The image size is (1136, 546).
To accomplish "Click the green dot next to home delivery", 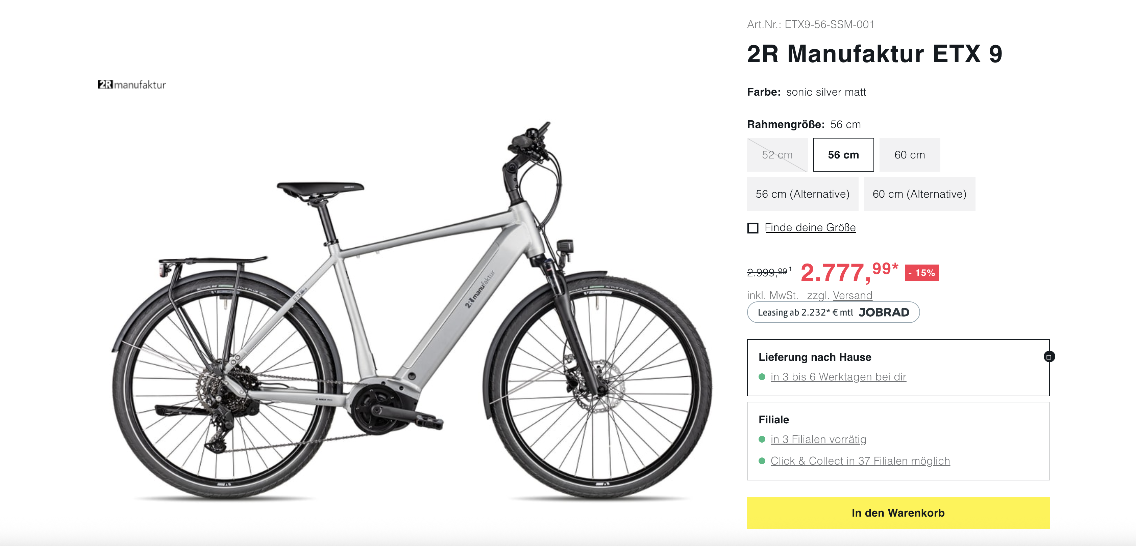I will (x=762, y=377).
